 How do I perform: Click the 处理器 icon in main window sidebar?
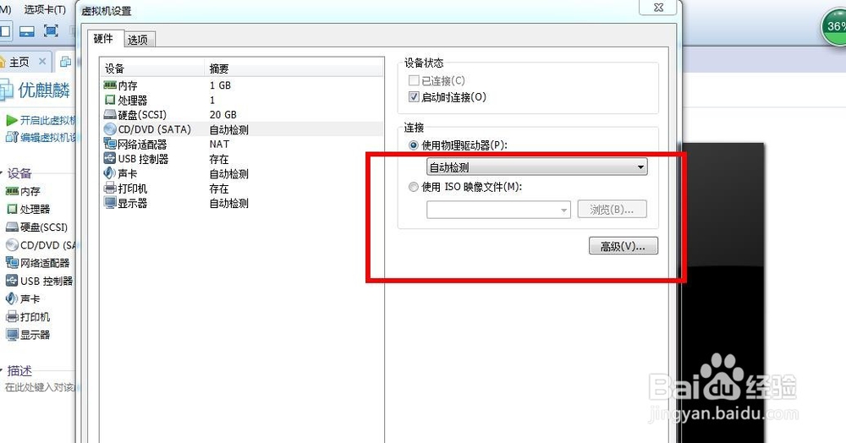[12, 209]
